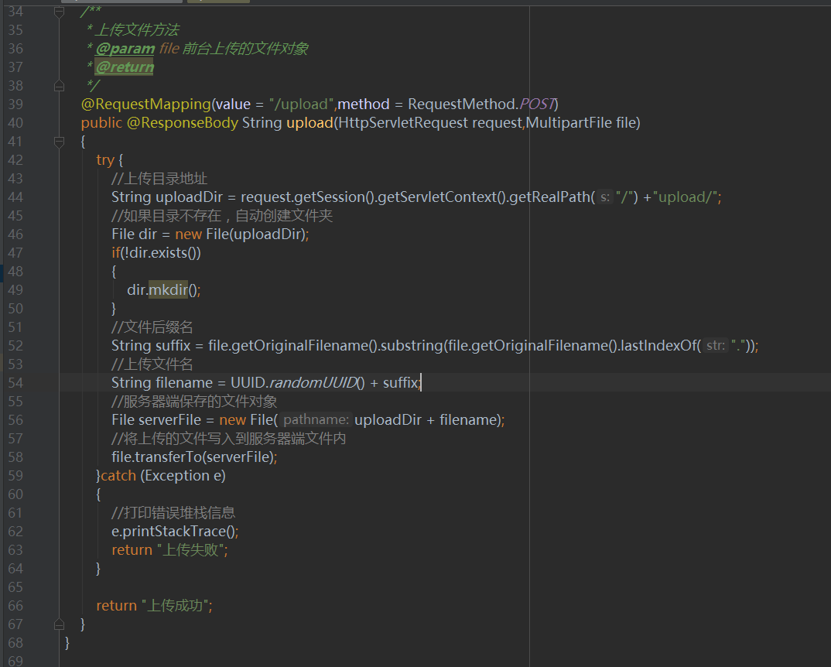The width and height of the screenshot is (831, 667).
Task: Click the "/upload" string on line 39
Action: coord(302,104)
